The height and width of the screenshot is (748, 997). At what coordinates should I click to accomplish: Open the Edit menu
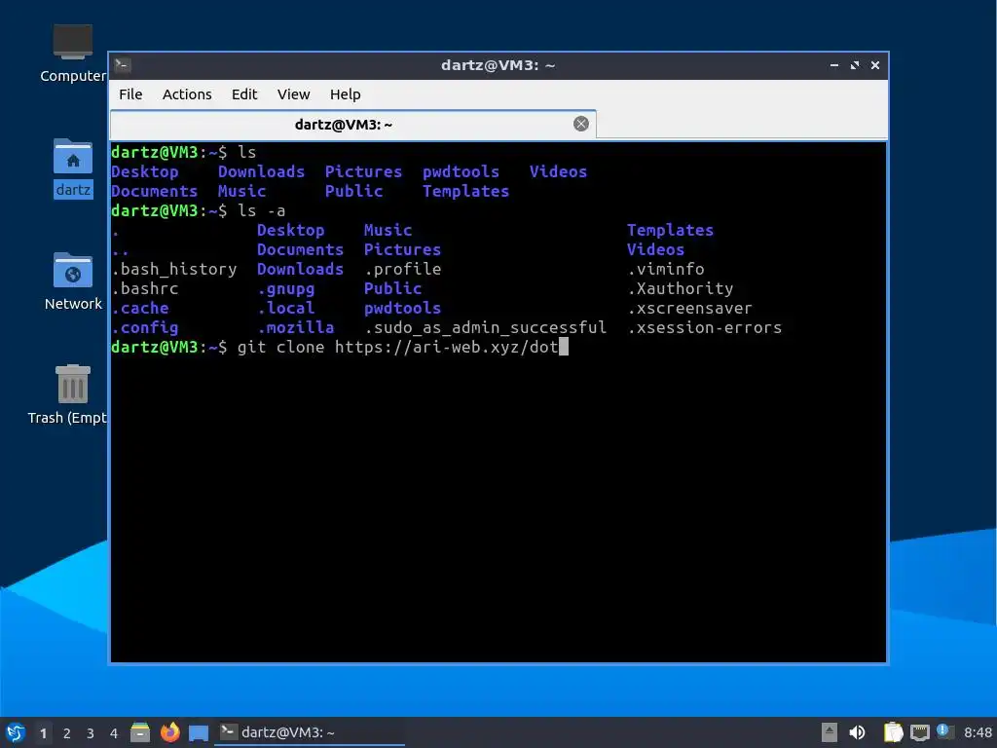click(x=244, y=94)
